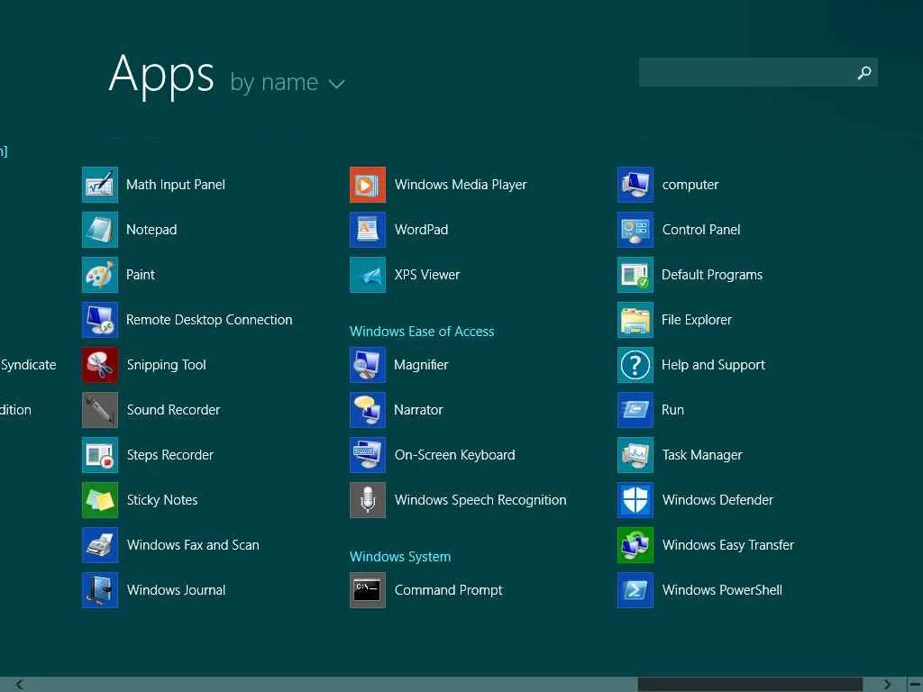Click the zoom-out minus button at corner

tap(916, 685)
